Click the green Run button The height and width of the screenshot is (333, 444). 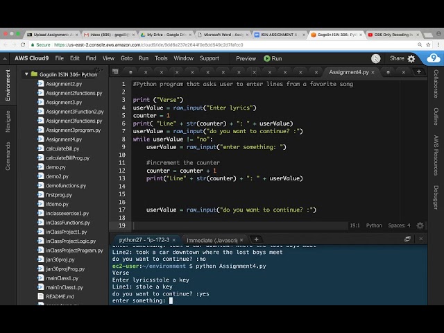(273, 58)
